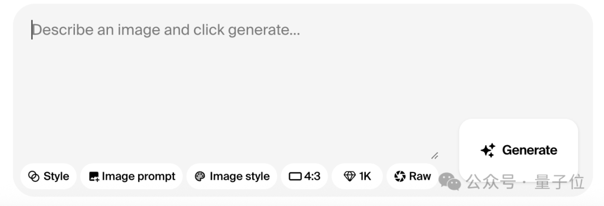Focus the 'Describe an image' placeholder text

166,30
